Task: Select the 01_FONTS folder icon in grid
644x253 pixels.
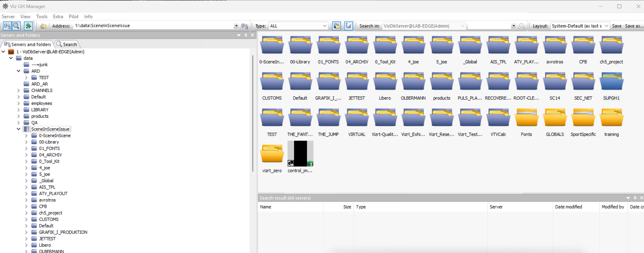Action: click(328, 45)
